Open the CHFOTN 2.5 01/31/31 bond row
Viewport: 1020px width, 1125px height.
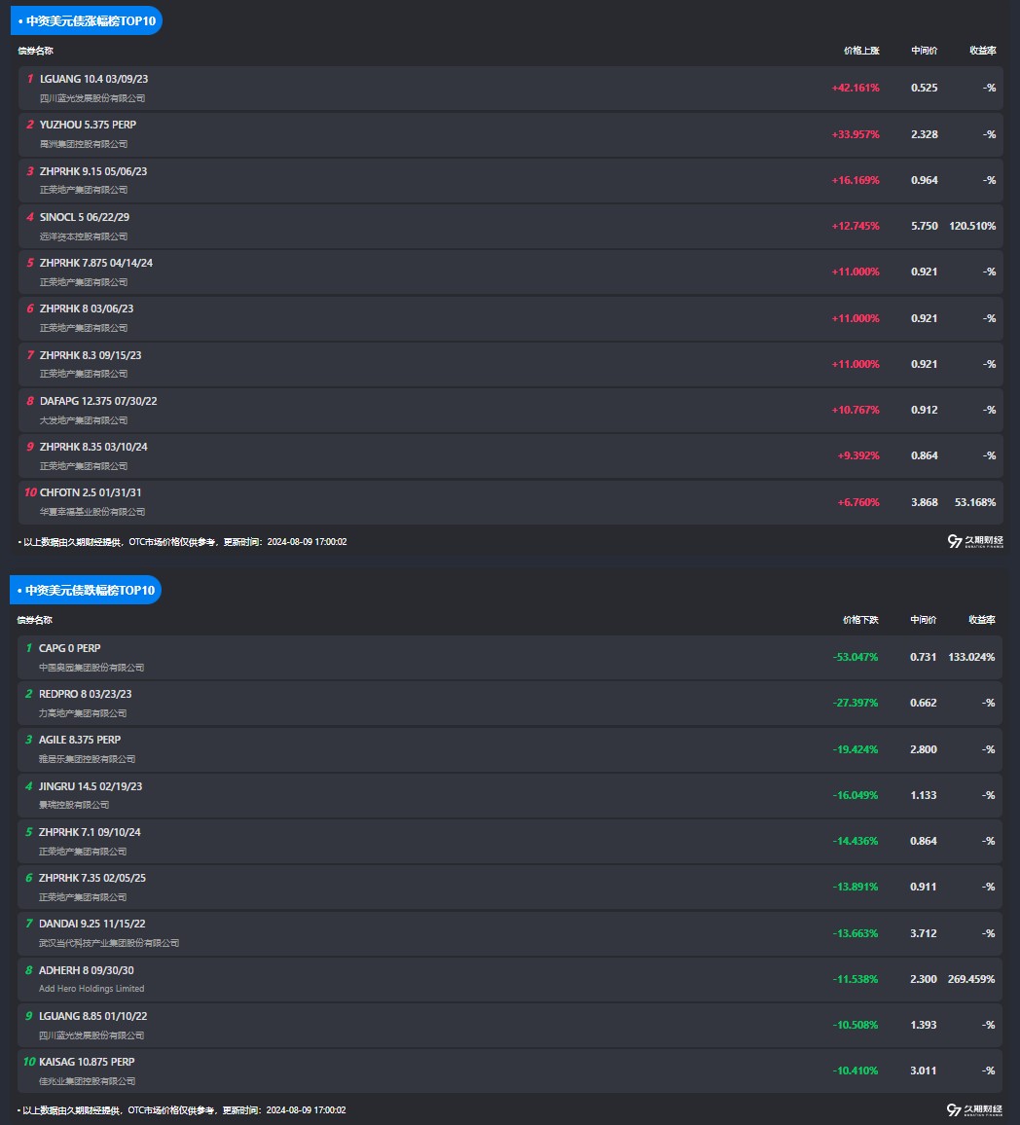click(x=91, y=492)
